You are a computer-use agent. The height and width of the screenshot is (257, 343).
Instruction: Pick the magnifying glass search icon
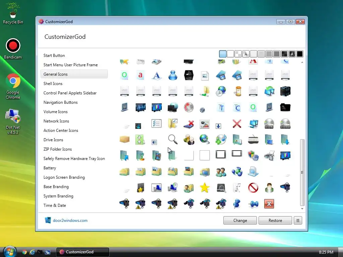pos(173,140)
